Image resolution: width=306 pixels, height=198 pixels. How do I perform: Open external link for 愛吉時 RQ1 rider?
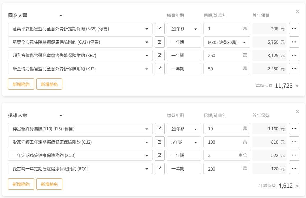pyautogui.click(x=159, y=169)
